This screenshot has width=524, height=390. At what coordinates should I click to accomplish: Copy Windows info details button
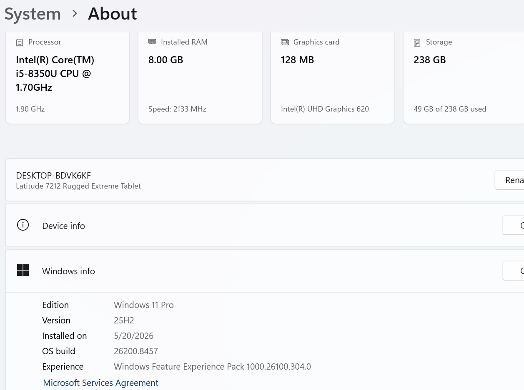pyautogui.click(x=513, y=271)
